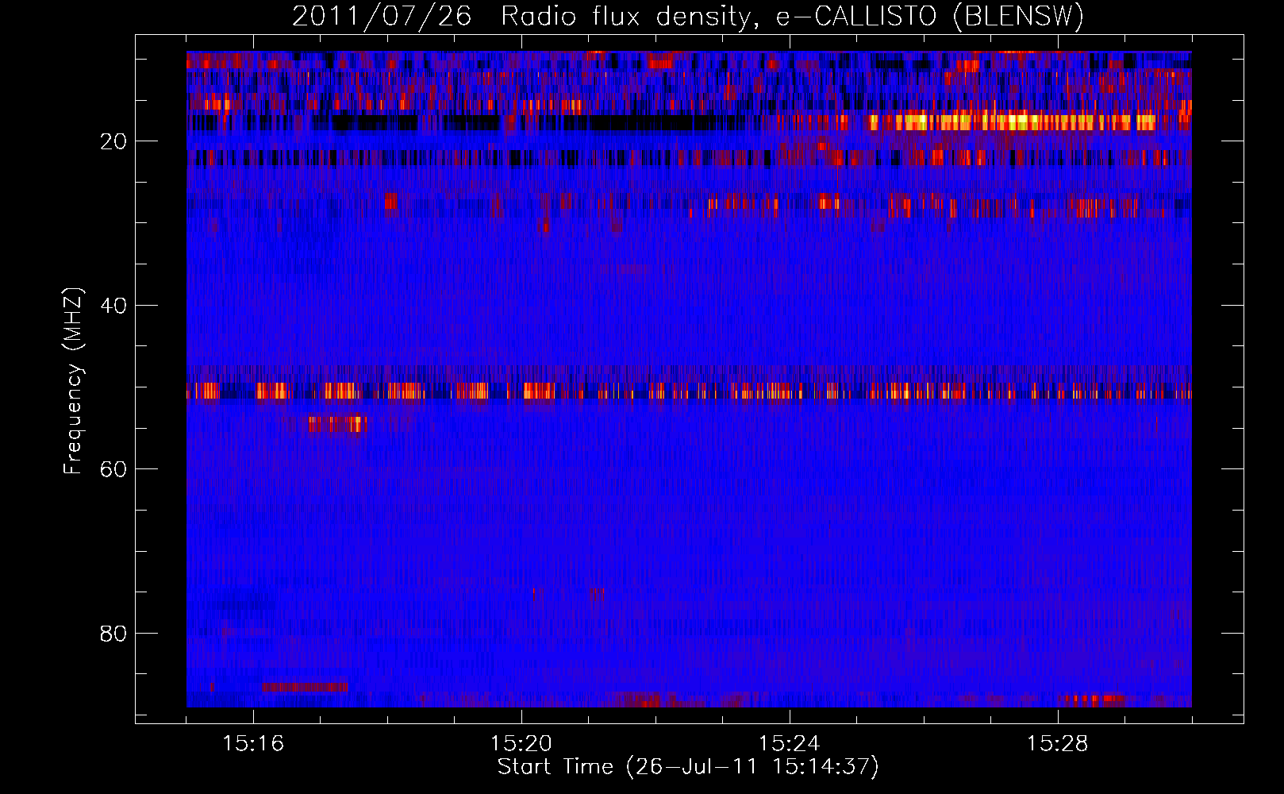Click the 15:28 time tick label

1058,744
